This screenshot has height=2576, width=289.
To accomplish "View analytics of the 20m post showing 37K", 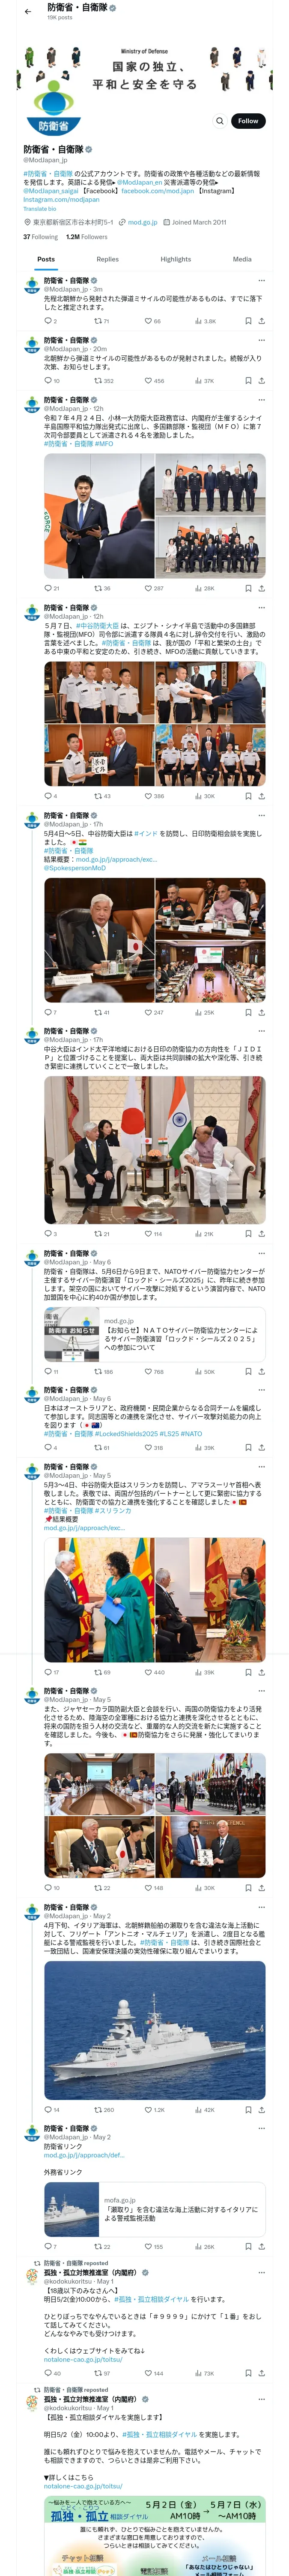I will 204,381.
